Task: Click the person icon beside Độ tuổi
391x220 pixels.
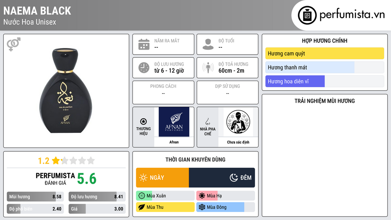Action: click(x=208, y=44)
